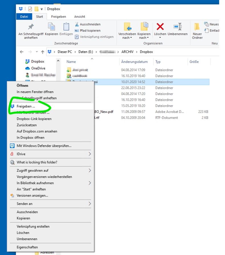Screen dimensions: 225x255
Task: Click the back arrow navigation button
Action: 22,52
